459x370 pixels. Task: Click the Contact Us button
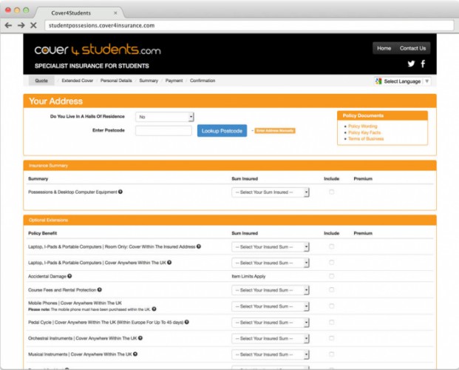point(412,48)
